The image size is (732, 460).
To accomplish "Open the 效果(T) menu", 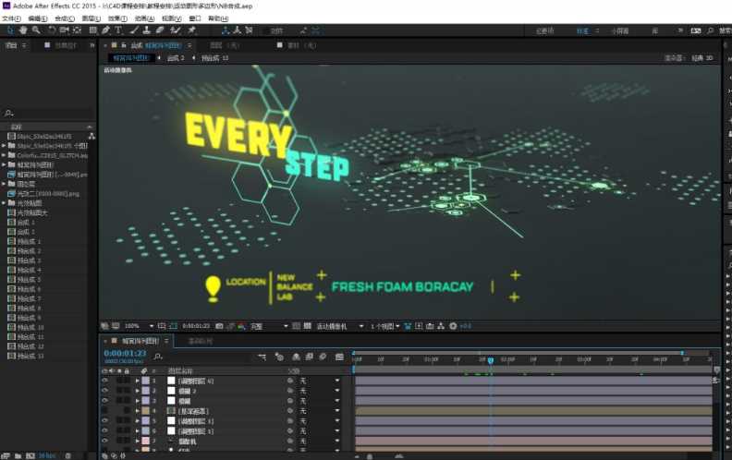I will coord(117,18).
